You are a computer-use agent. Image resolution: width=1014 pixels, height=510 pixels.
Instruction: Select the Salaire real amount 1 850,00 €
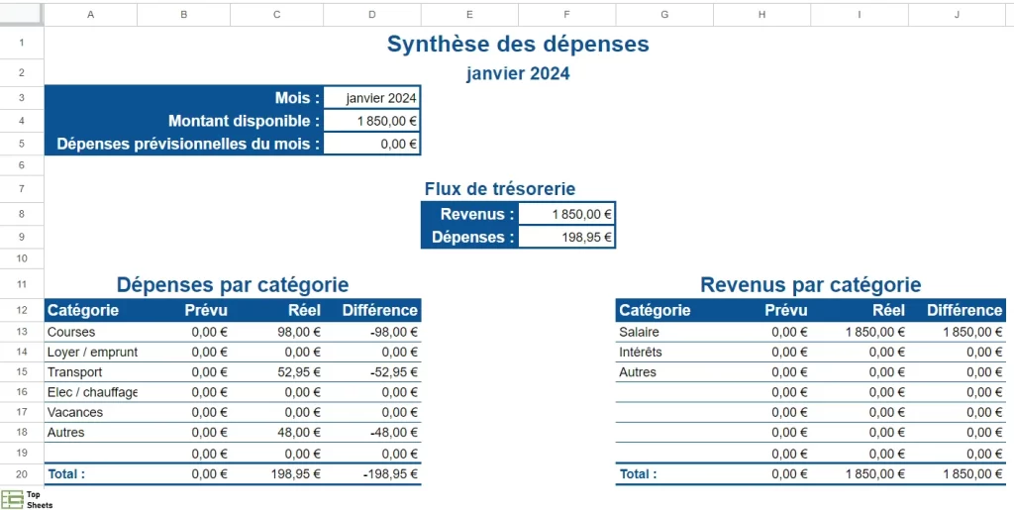860,332
